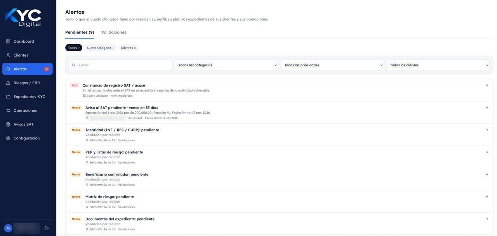Click the Expedientes KYC folder icon

click(x=8, y=97)
